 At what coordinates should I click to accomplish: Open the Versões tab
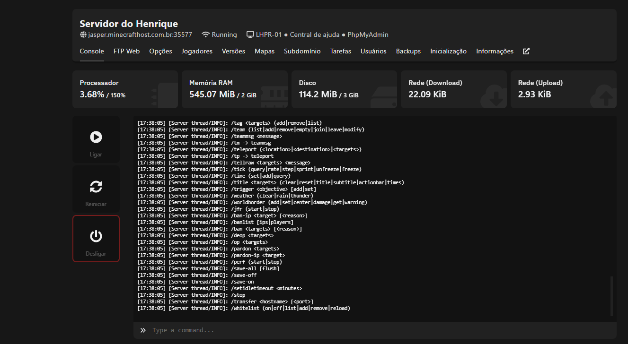point(233,51)
